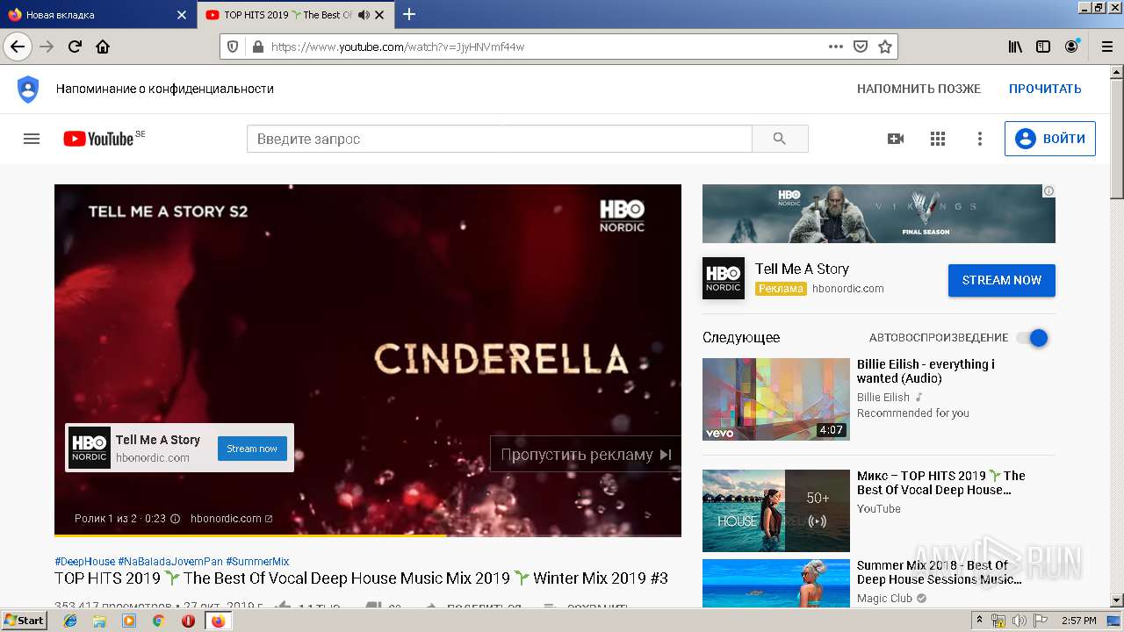This screenshot has width=1124, height=632.
Task: Open the Opera icon on taskbar
Action: click(188, 621)
